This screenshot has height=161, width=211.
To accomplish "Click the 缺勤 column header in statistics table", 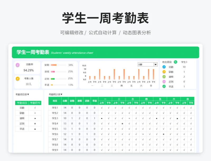I will point(72,101).
